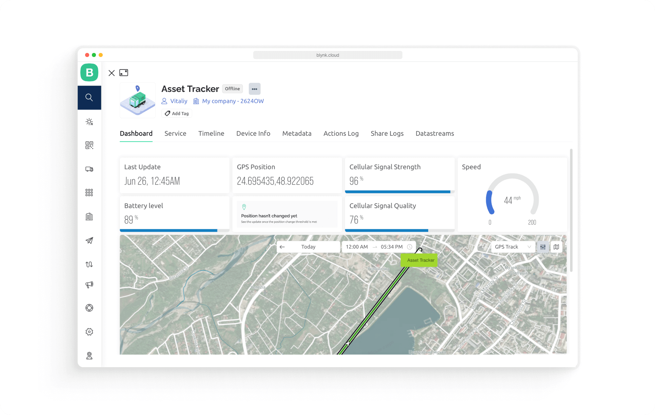
Task: Open the Datastreams tab
Action: (x=435, y=133)
